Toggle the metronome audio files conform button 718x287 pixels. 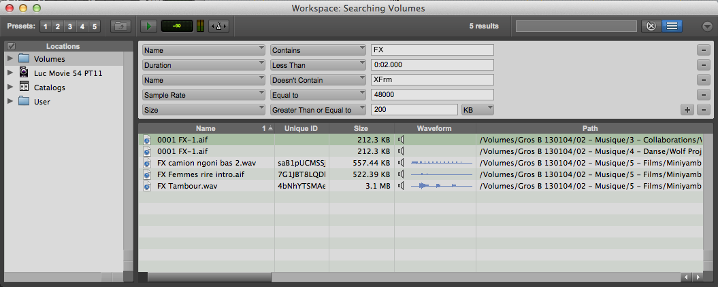(x=218, y=26)
